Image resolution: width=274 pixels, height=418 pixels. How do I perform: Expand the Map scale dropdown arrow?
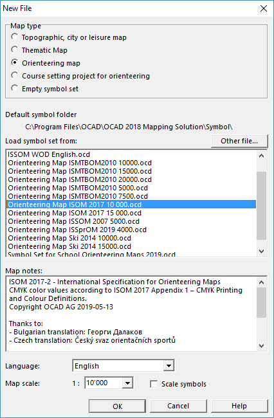pyautogui.click(x=127, y=383)
